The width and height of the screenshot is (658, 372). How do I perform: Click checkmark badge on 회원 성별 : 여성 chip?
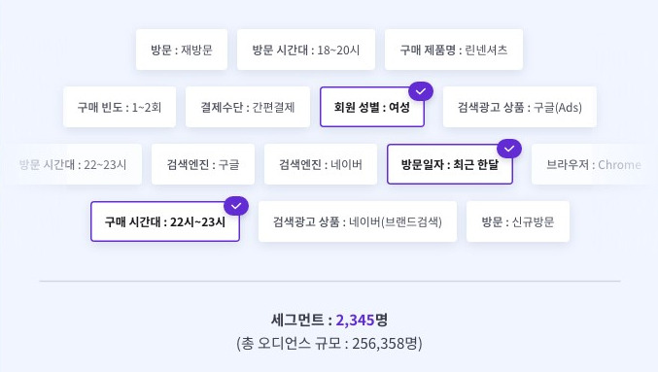(421, 91)
